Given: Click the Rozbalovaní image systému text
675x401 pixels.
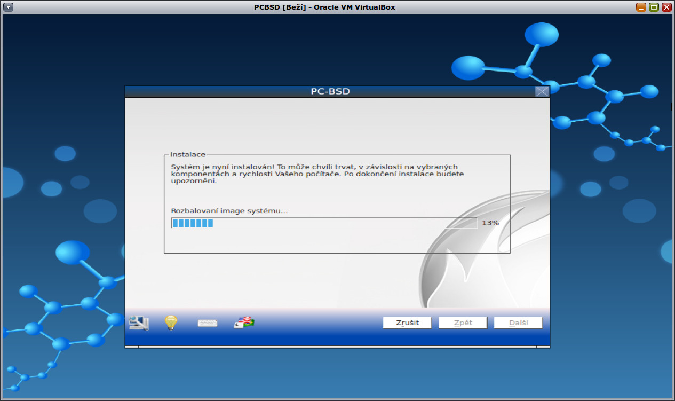Looking at the screenshot, I should tap(229, 210).
